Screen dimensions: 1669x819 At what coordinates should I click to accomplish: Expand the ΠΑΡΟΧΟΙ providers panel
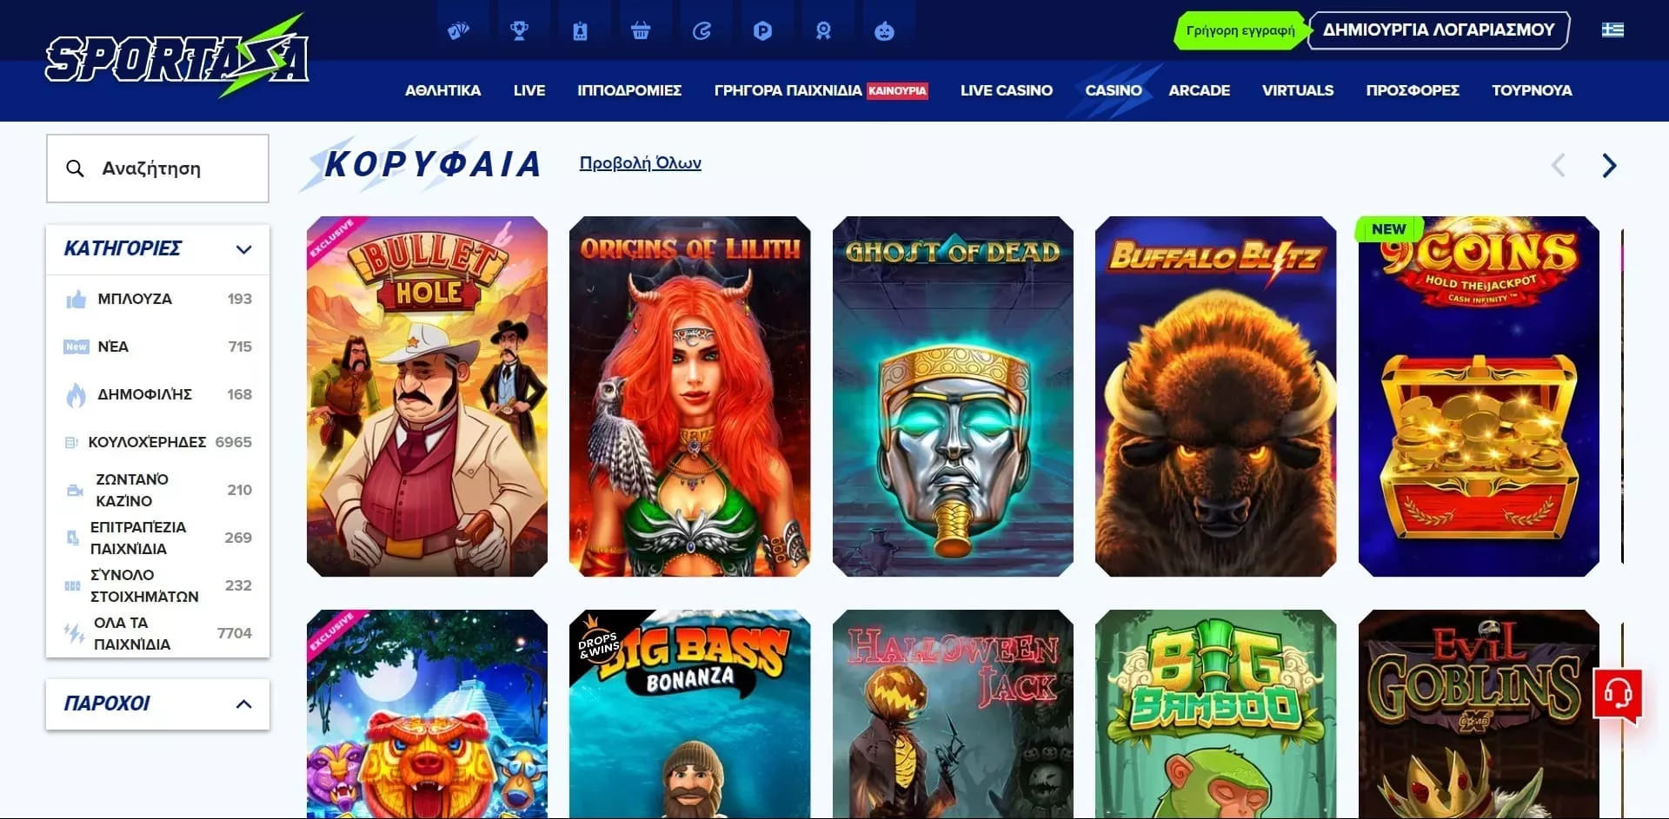point(243,704)
